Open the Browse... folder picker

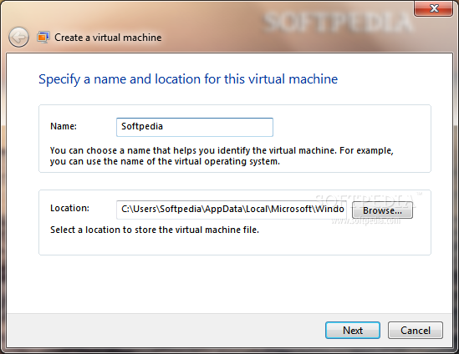[382, 210]
